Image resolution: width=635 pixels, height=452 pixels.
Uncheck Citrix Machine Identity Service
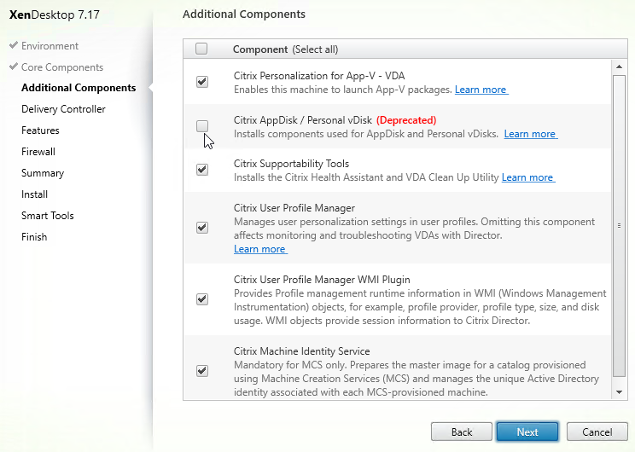click(x=202, y=371)
